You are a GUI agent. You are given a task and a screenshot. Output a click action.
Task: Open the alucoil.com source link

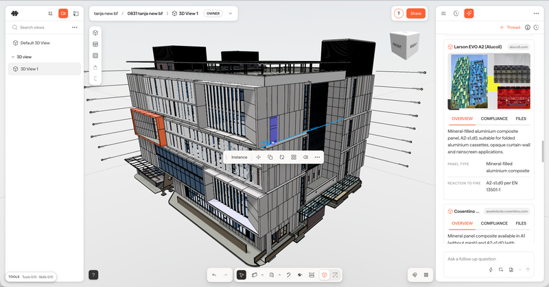pos(519,47)
